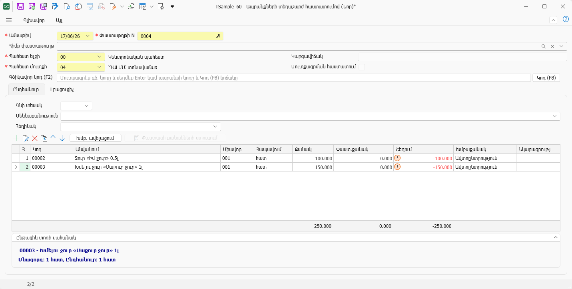Click document with lightning bolt icon
The height and width of the screenshot is (289, 572).
[113, 6]
